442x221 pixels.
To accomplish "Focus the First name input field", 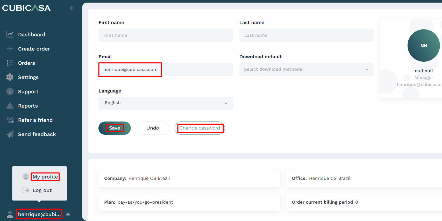I will (166, 35).
